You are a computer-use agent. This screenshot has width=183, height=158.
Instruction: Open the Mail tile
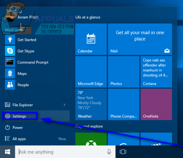tap(140, 39)
